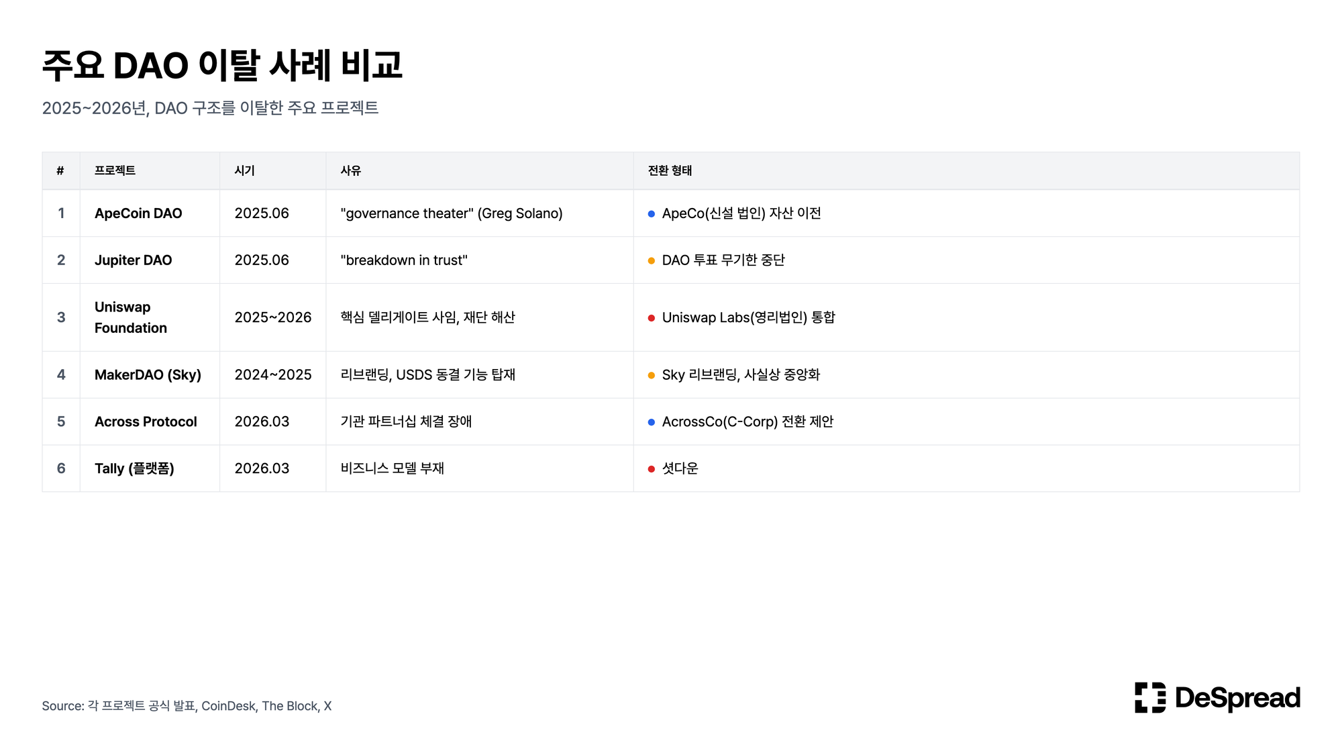
Task: Click the Source citation text at bottom
Action: [187, 706]
